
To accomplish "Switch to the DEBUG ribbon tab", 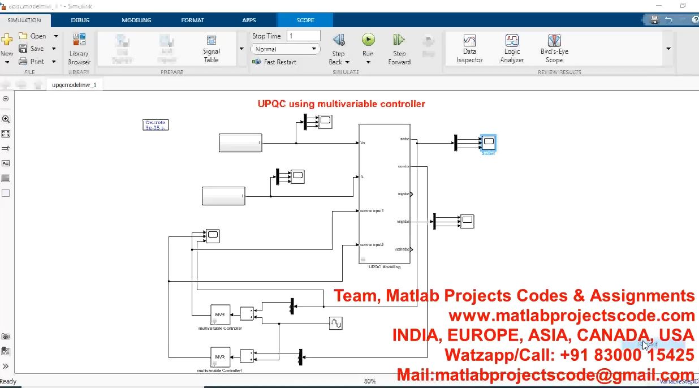I will click(x=80, y=20).
